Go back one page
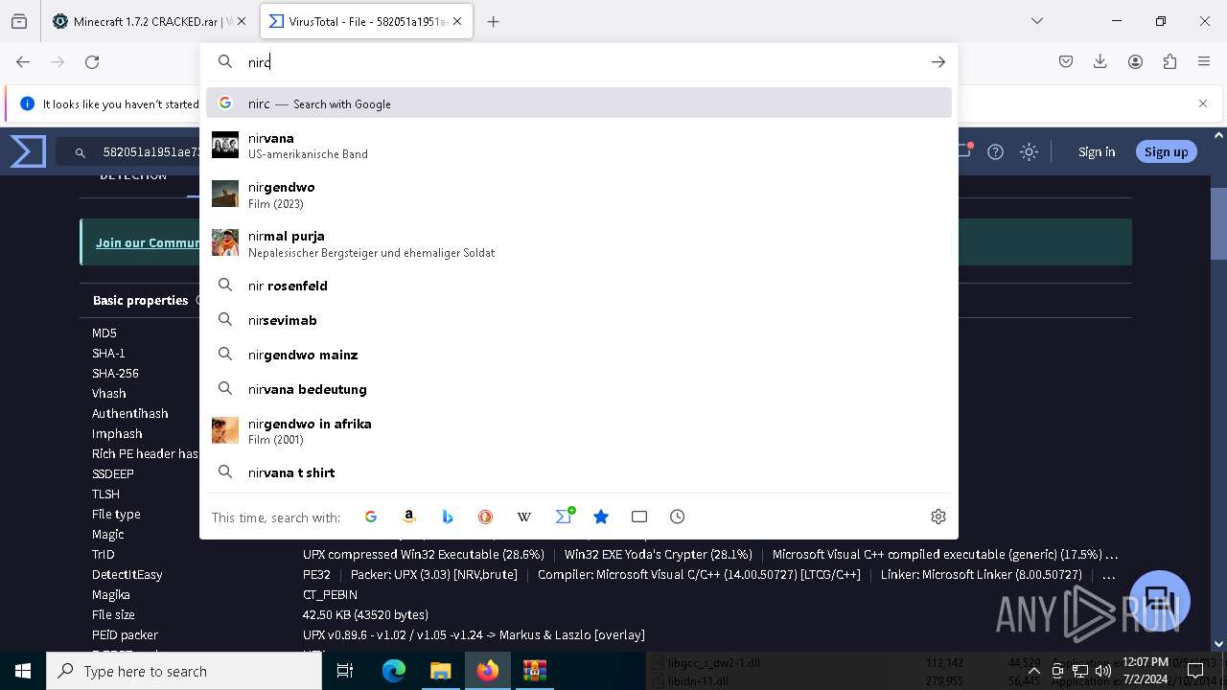This screenshot has height=690, width=1227. (x=23, y=61)
